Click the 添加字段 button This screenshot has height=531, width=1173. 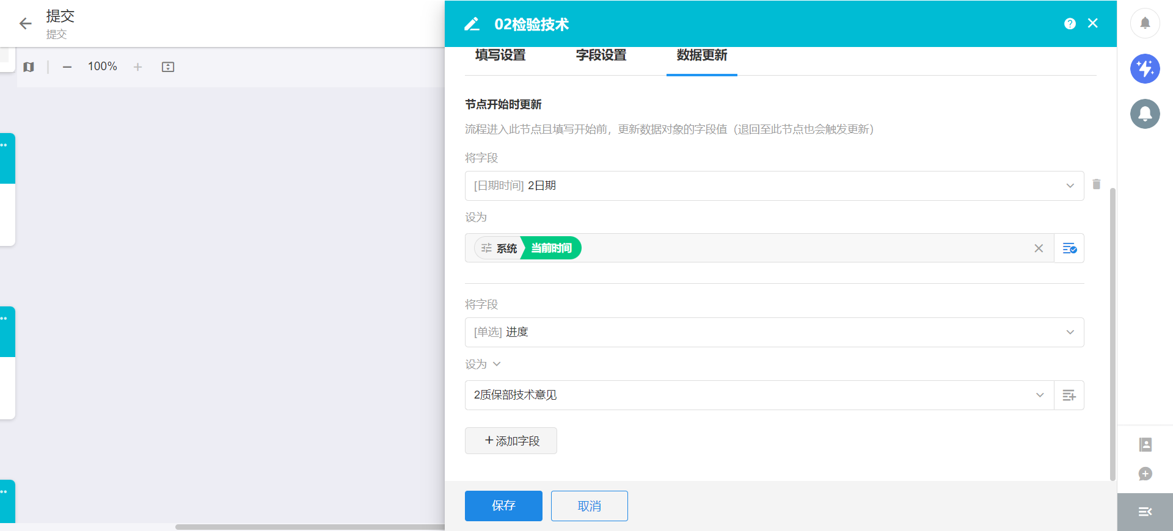click(x=511, y=441)
